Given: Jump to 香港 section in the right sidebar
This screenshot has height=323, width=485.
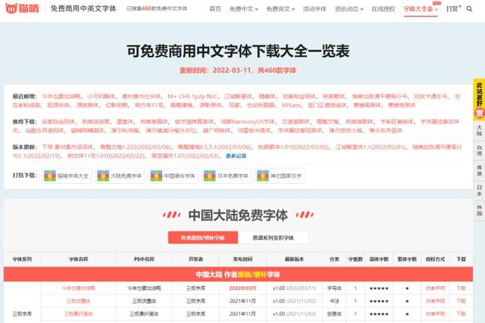Looking at the screenshot, I should click(478, 165).
